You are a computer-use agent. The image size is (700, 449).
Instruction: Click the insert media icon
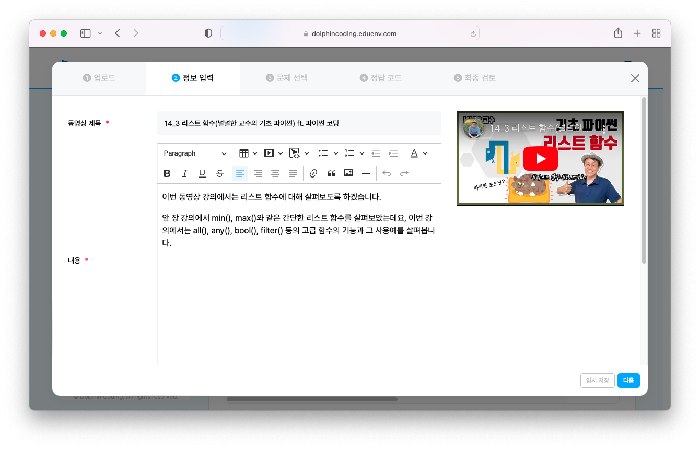point(269,153)
